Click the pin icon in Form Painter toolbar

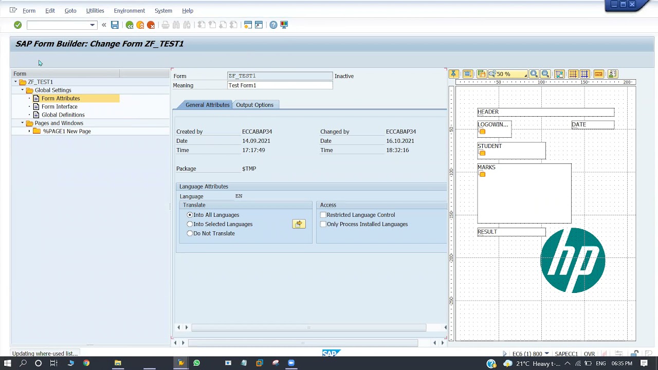click(453, 74)
